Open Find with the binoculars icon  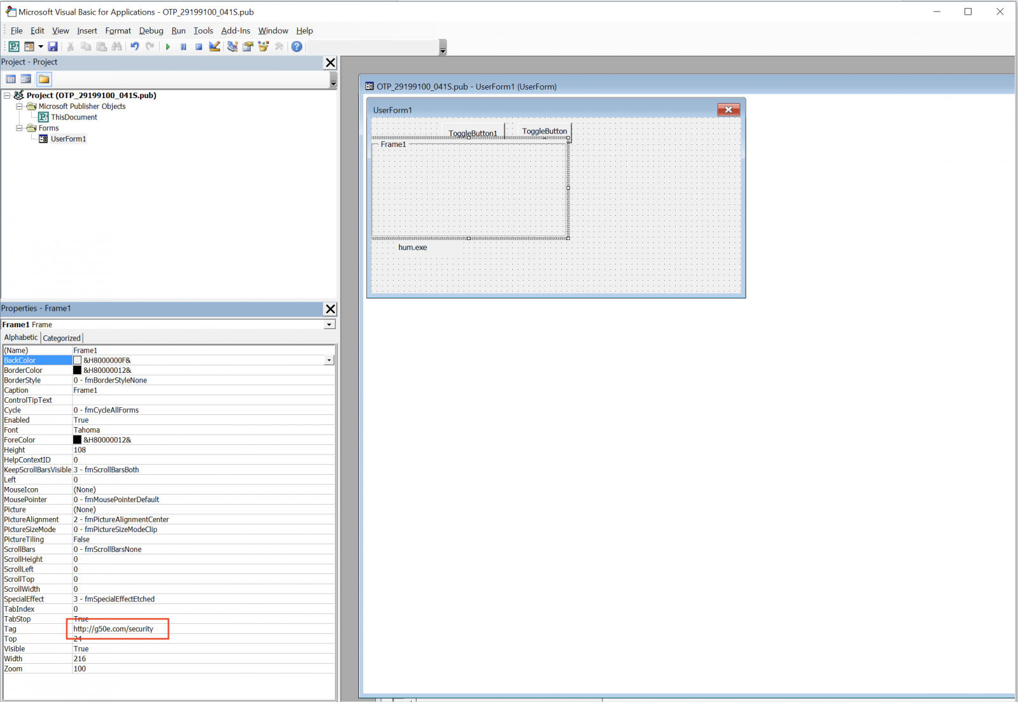pyautogui.click(x=116, y=46)
